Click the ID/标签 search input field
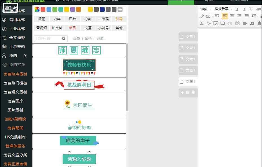262x167 pixels. [x=47, y=38]
